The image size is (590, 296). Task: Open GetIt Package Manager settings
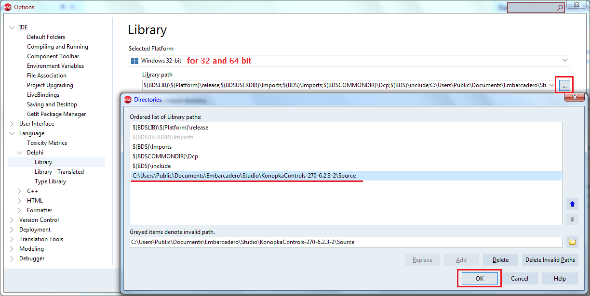click(56, 114)
